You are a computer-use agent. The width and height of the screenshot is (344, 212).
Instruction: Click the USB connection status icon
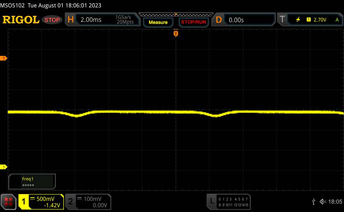pos(313,202)
